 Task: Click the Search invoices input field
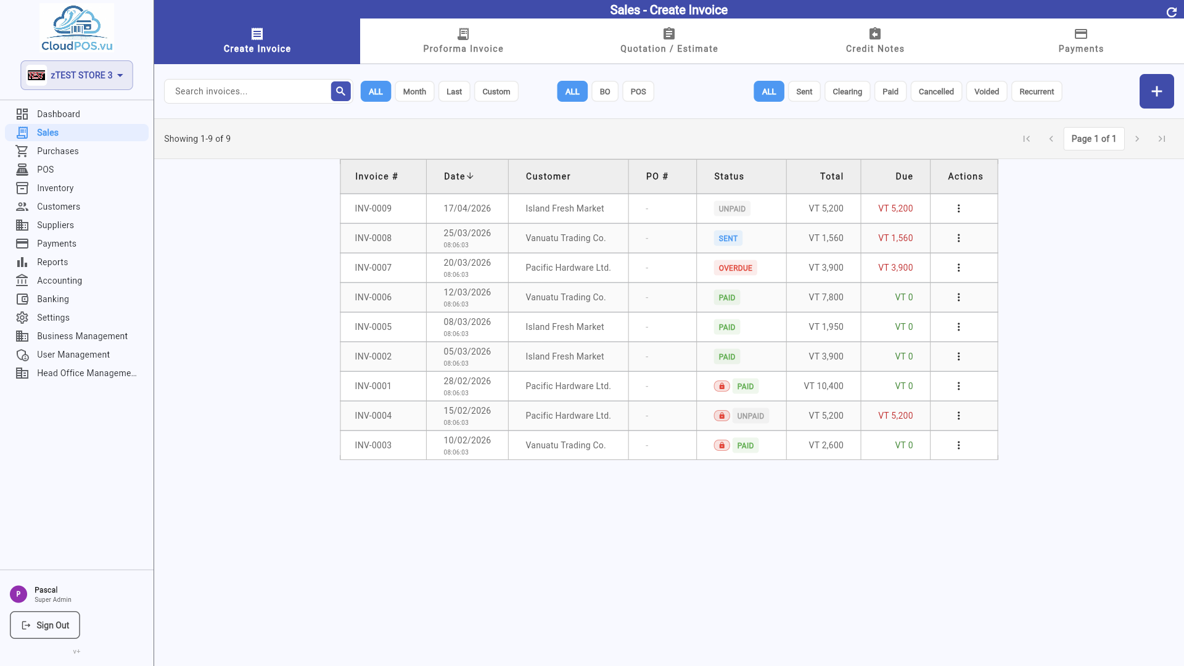click(248, 91)
